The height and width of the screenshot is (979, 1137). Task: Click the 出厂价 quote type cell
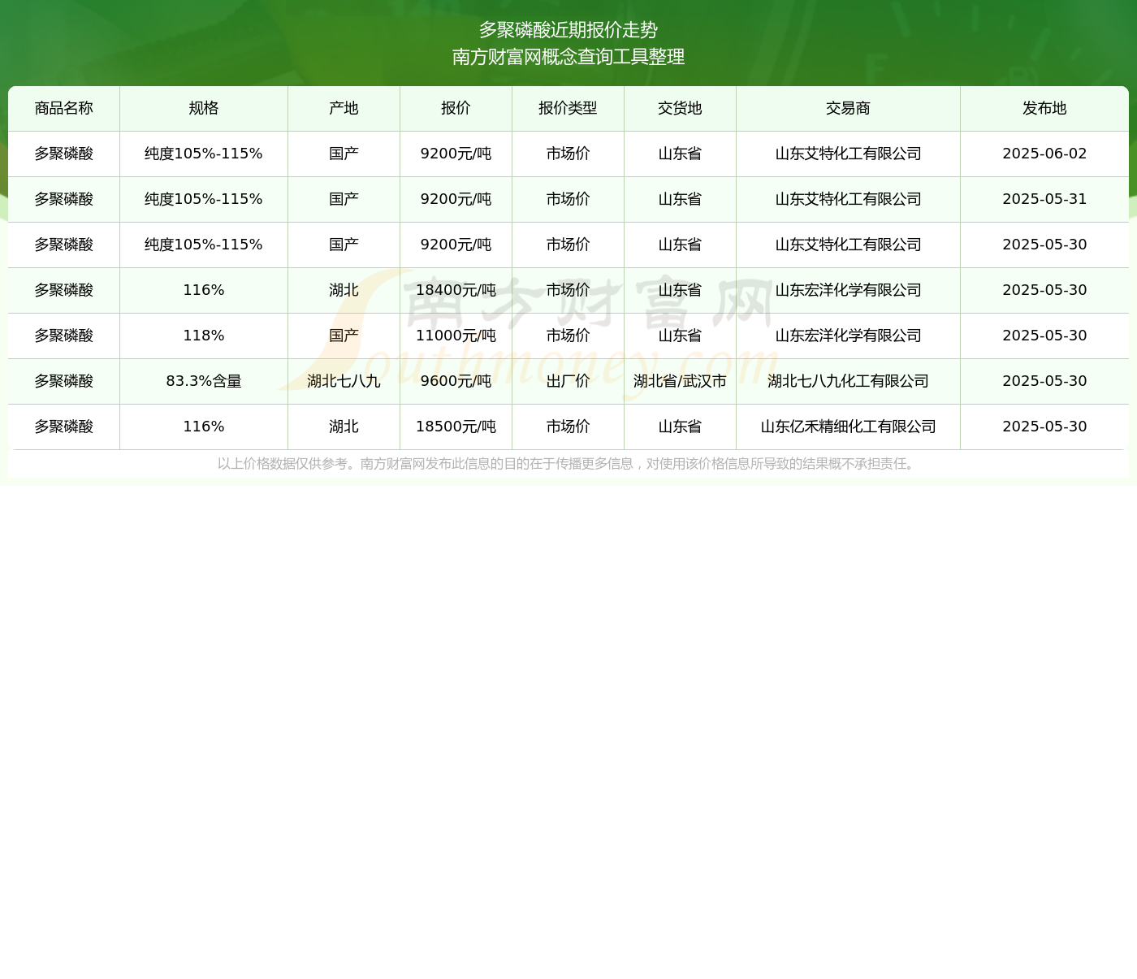tap(568, 381)
